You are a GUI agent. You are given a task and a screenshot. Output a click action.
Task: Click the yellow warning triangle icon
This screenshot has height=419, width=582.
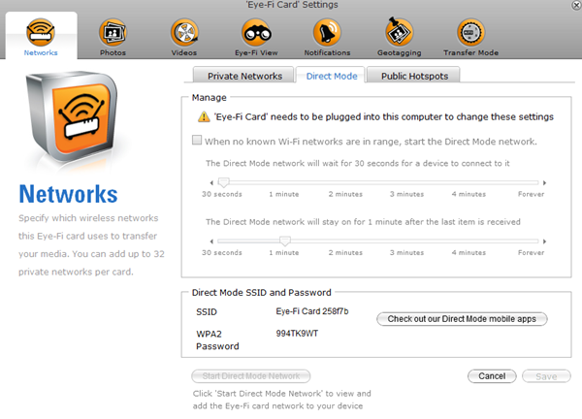pyautogui.click(x=204, y=117)
